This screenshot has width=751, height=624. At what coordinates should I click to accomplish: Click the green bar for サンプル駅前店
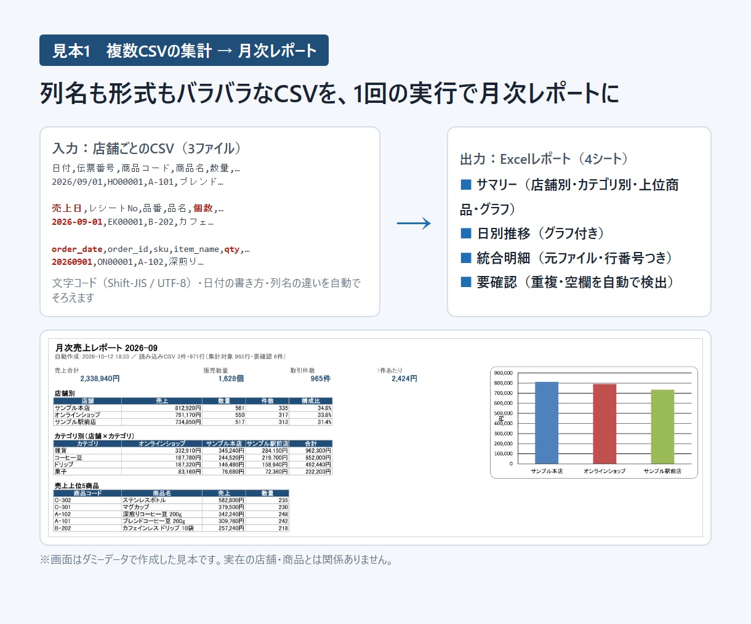[x=662, y=427]
